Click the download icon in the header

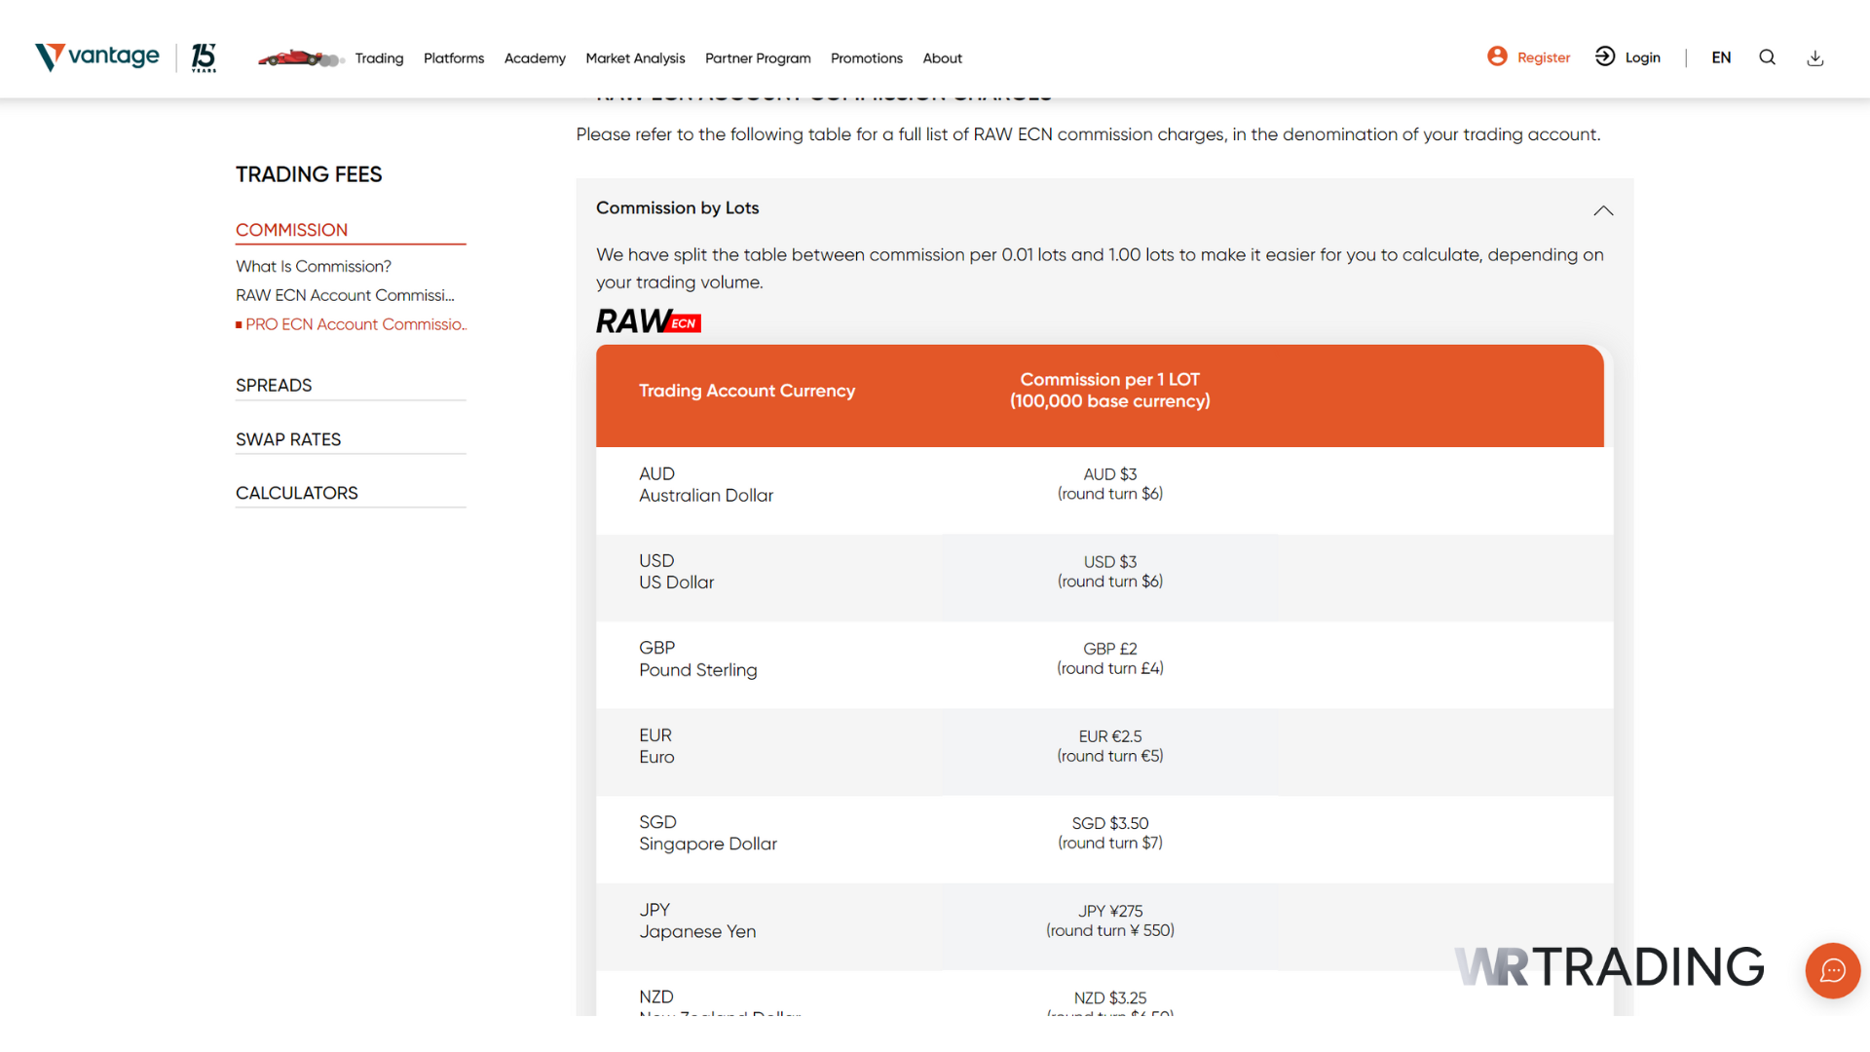pos(1814,57)
